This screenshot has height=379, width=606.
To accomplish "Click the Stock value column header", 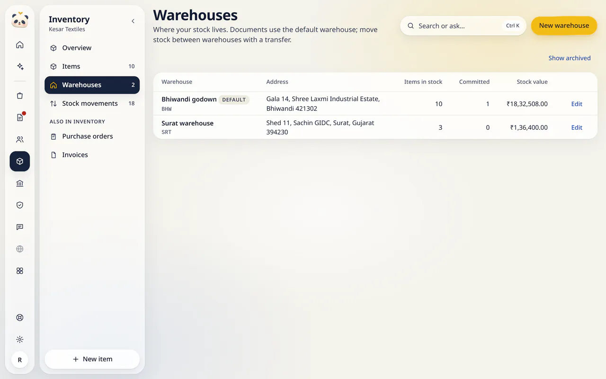I will (x=532, y=82).
